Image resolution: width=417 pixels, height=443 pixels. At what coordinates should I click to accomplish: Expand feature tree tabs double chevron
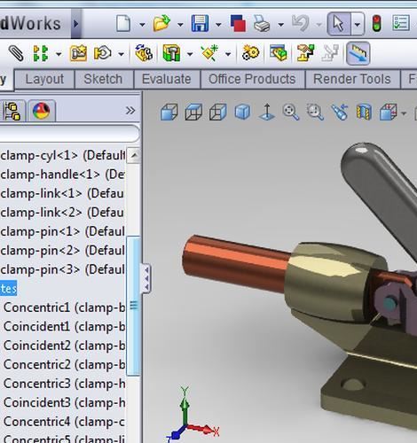tap(130, 111)
